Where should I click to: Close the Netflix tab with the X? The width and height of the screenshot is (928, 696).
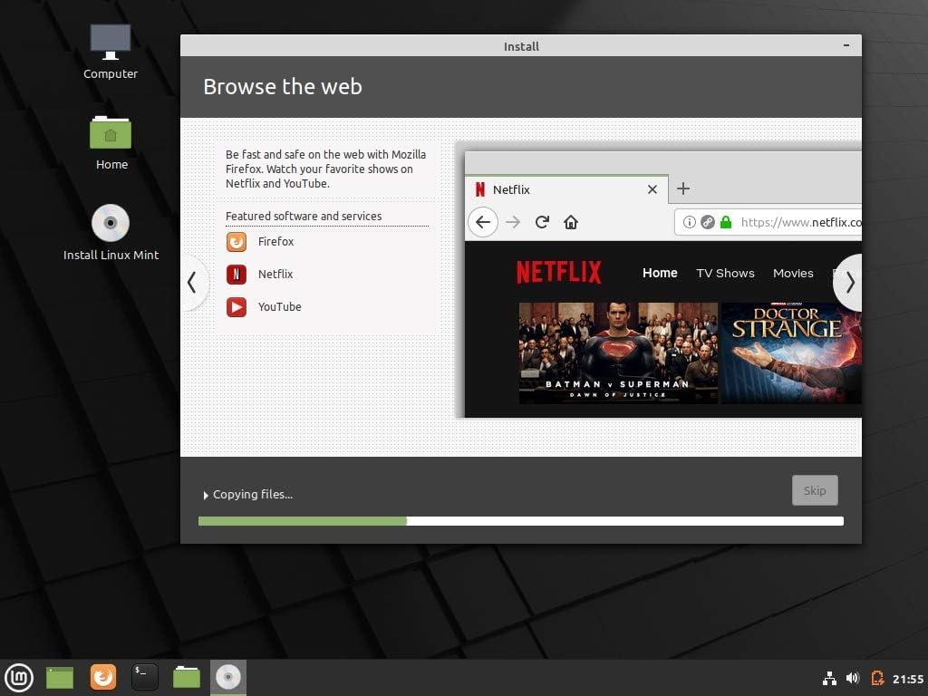pyautogui.click(x=652, y=189)
